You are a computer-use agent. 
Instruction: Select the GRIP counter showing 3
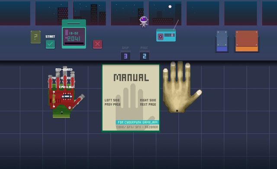coord(126,56)
